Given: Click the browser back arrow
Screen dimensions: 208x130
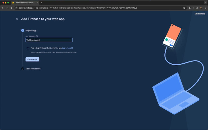Looking at the screenshot, I should coord(3,8).
